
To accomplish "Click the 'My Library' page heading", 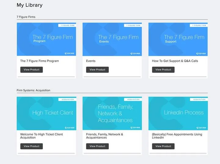I will pyautogui.click(x=30, y=5).
